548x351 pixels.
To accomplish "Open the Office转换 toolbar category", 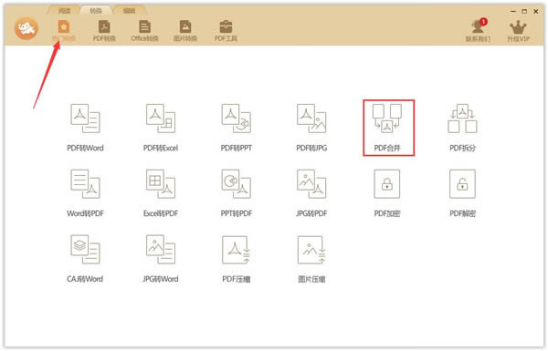I will pos(144,31).
